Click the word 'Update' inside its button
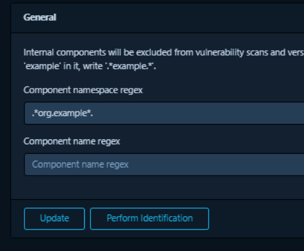This screenshot has height=251, width=304. (54, 219)
